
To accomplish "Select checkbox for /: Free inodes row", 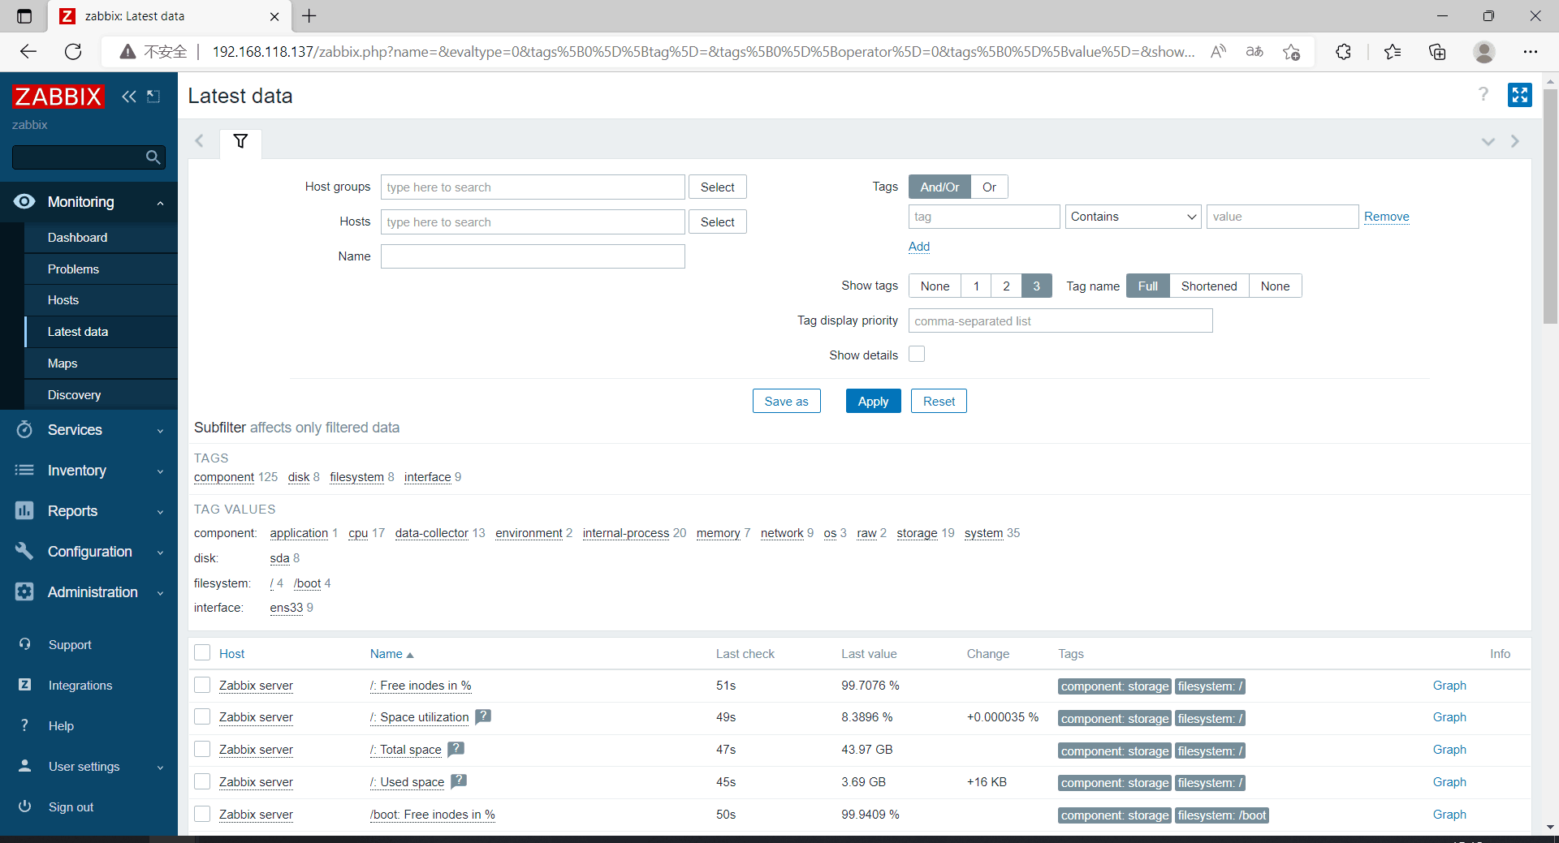I will (x=202, y=685).
